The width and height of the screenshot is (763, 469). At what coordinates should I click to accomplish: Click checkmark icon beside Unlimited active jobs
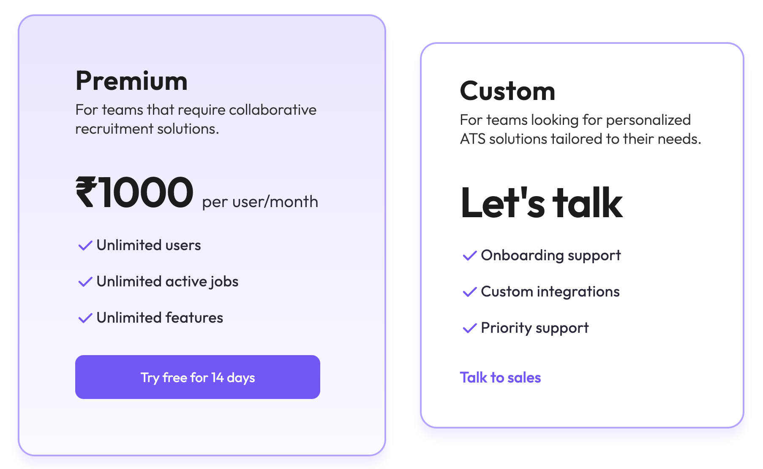point(85,282)
